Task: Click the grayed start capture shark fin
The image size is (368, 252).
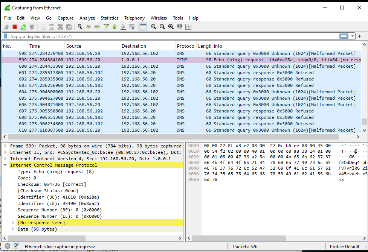Action: tap(6, 27)
